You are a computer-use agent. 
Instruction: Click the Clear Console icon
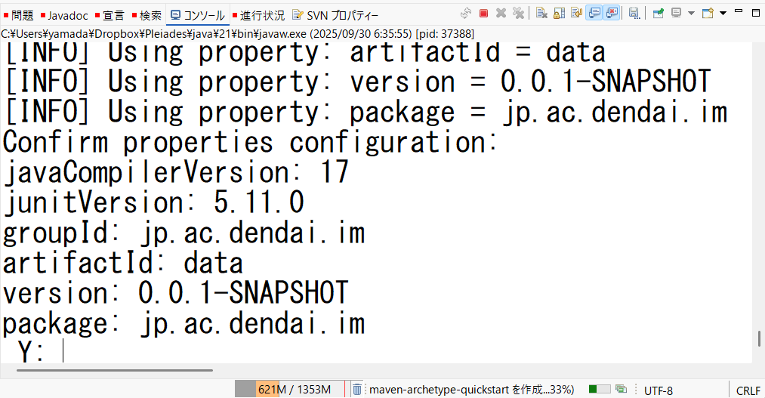point(541,14)
